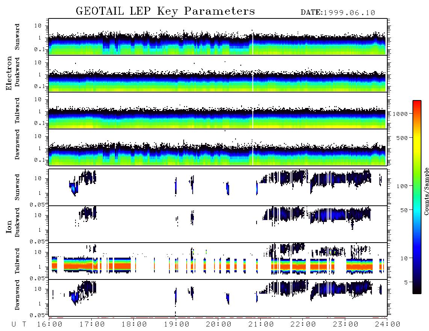This screenshot has width=429, height=331.
Task: Click the 22:00 time label
Action: [303, 324]
